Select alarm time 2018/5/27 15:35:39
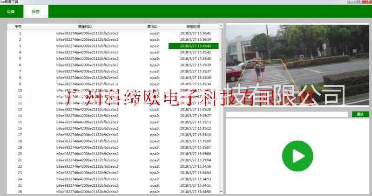This screenshot has width=372, height=196. (195, 65)
